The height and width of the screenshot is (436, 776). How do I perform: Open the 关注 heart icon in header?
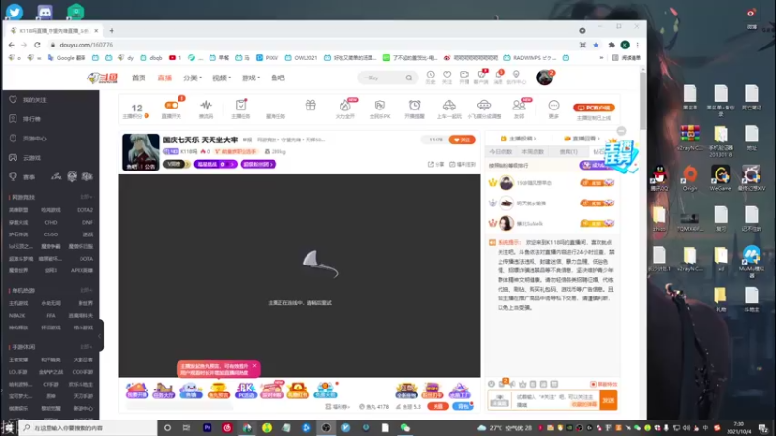tap(447, 75)
